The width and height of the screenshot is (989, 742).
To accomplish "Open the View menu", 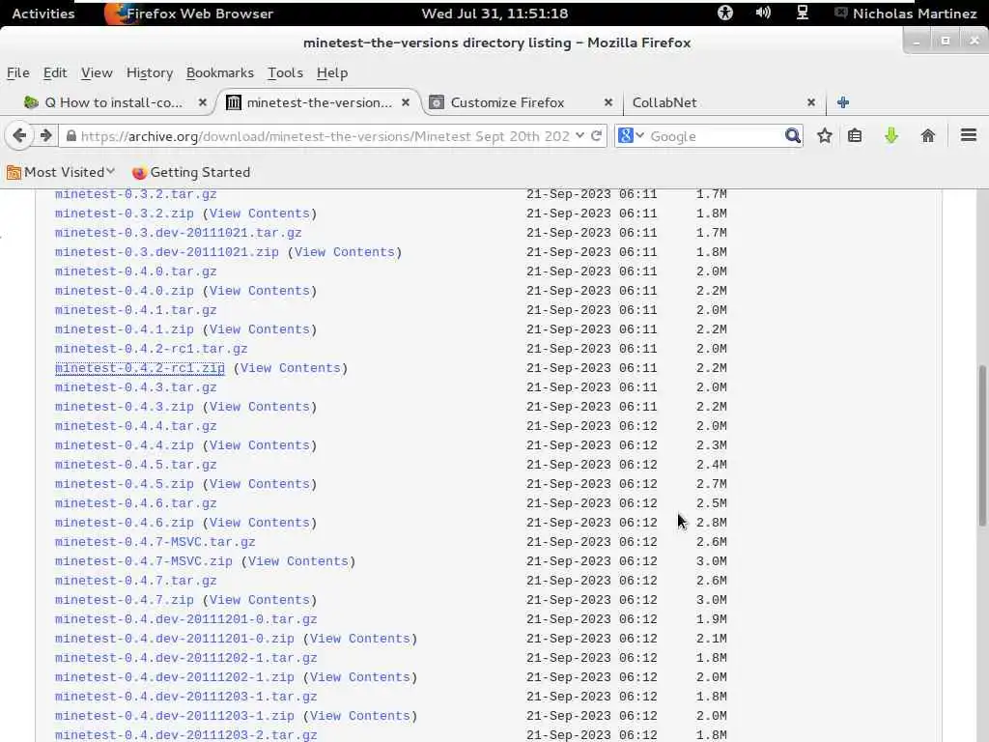I will coord(97,72).
